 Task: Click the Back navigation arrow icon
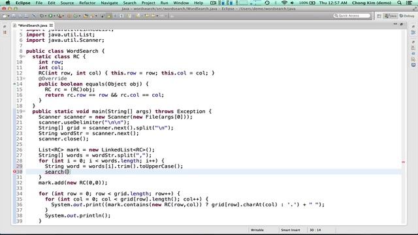pyautogui.click(x=153, y=16)
